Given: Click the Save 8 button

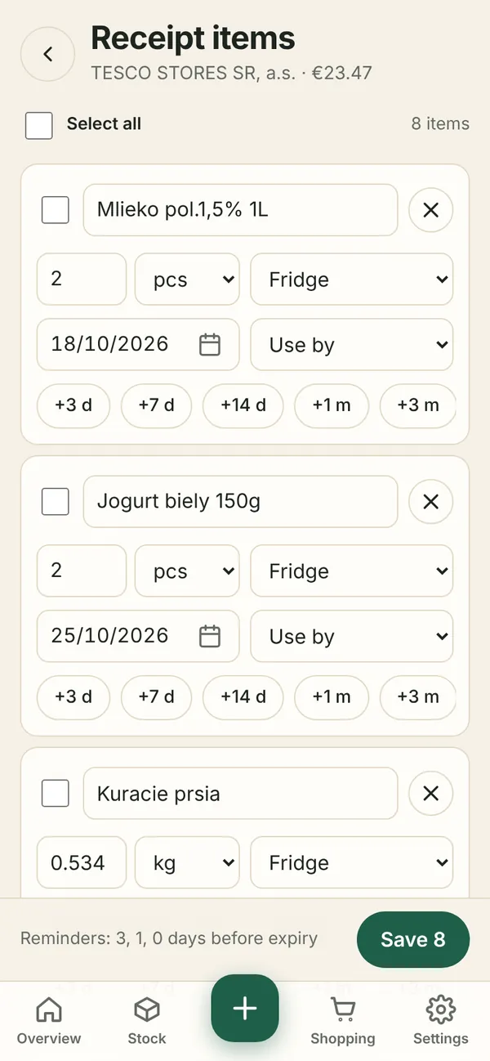Looking at the screenshot, I should point(413,939).
